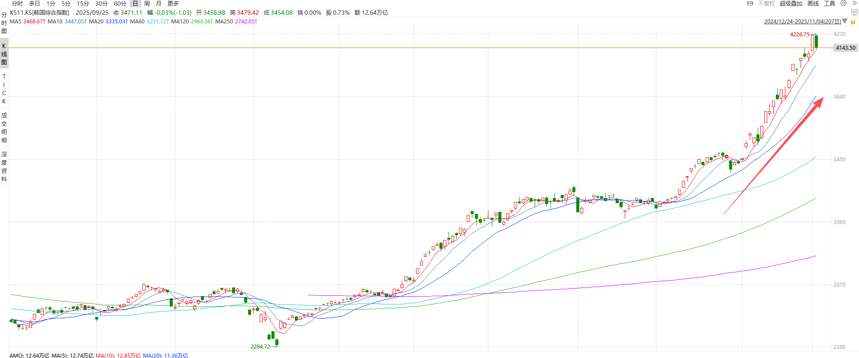This screenshot has width=859, height=358.
Task: Expand the toolbar double-chevron overflow
Action: 854,3
